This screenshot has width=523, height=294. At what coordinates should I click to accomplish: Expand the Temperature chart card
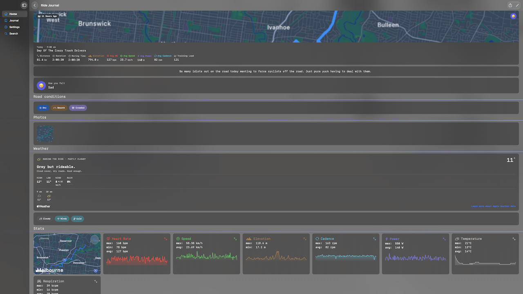click(514, 239)
